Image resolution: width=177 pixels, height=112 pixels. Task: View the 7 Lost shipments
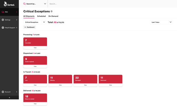tap(35, 85)
